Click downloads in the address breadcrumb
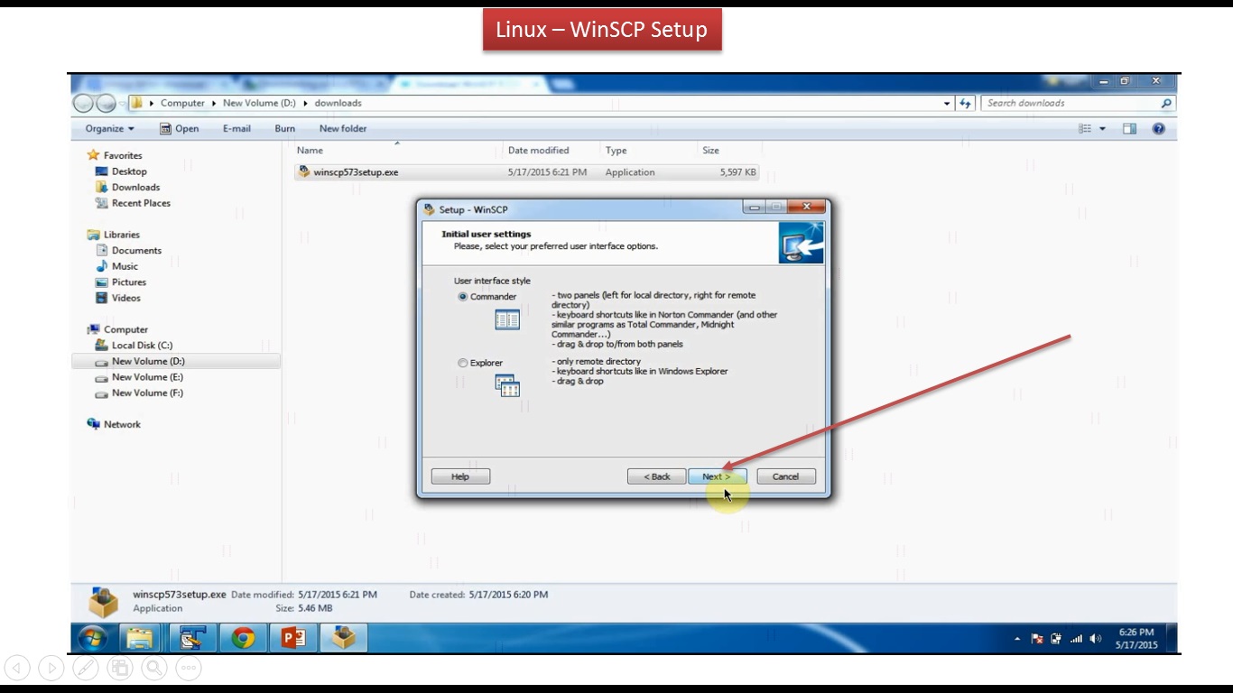This screenshot has width=1233, height=693. click(x=338, y=103)
